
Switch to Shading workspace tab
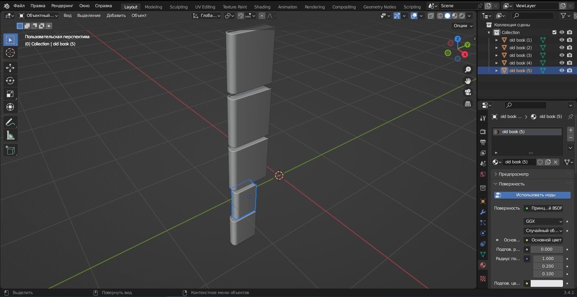[262, 7]
